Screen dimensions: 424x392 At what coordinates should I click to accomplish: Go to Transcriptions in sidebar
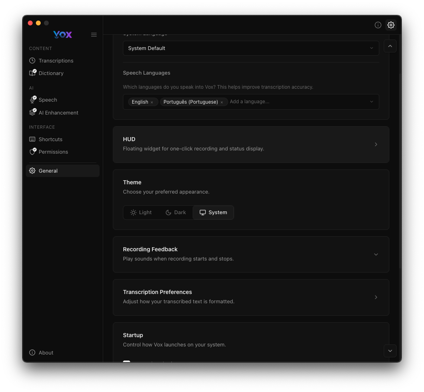point(56,60)
